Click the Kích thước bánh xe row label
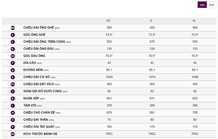Viewport: 218px width, 139px height. [40, 134]
